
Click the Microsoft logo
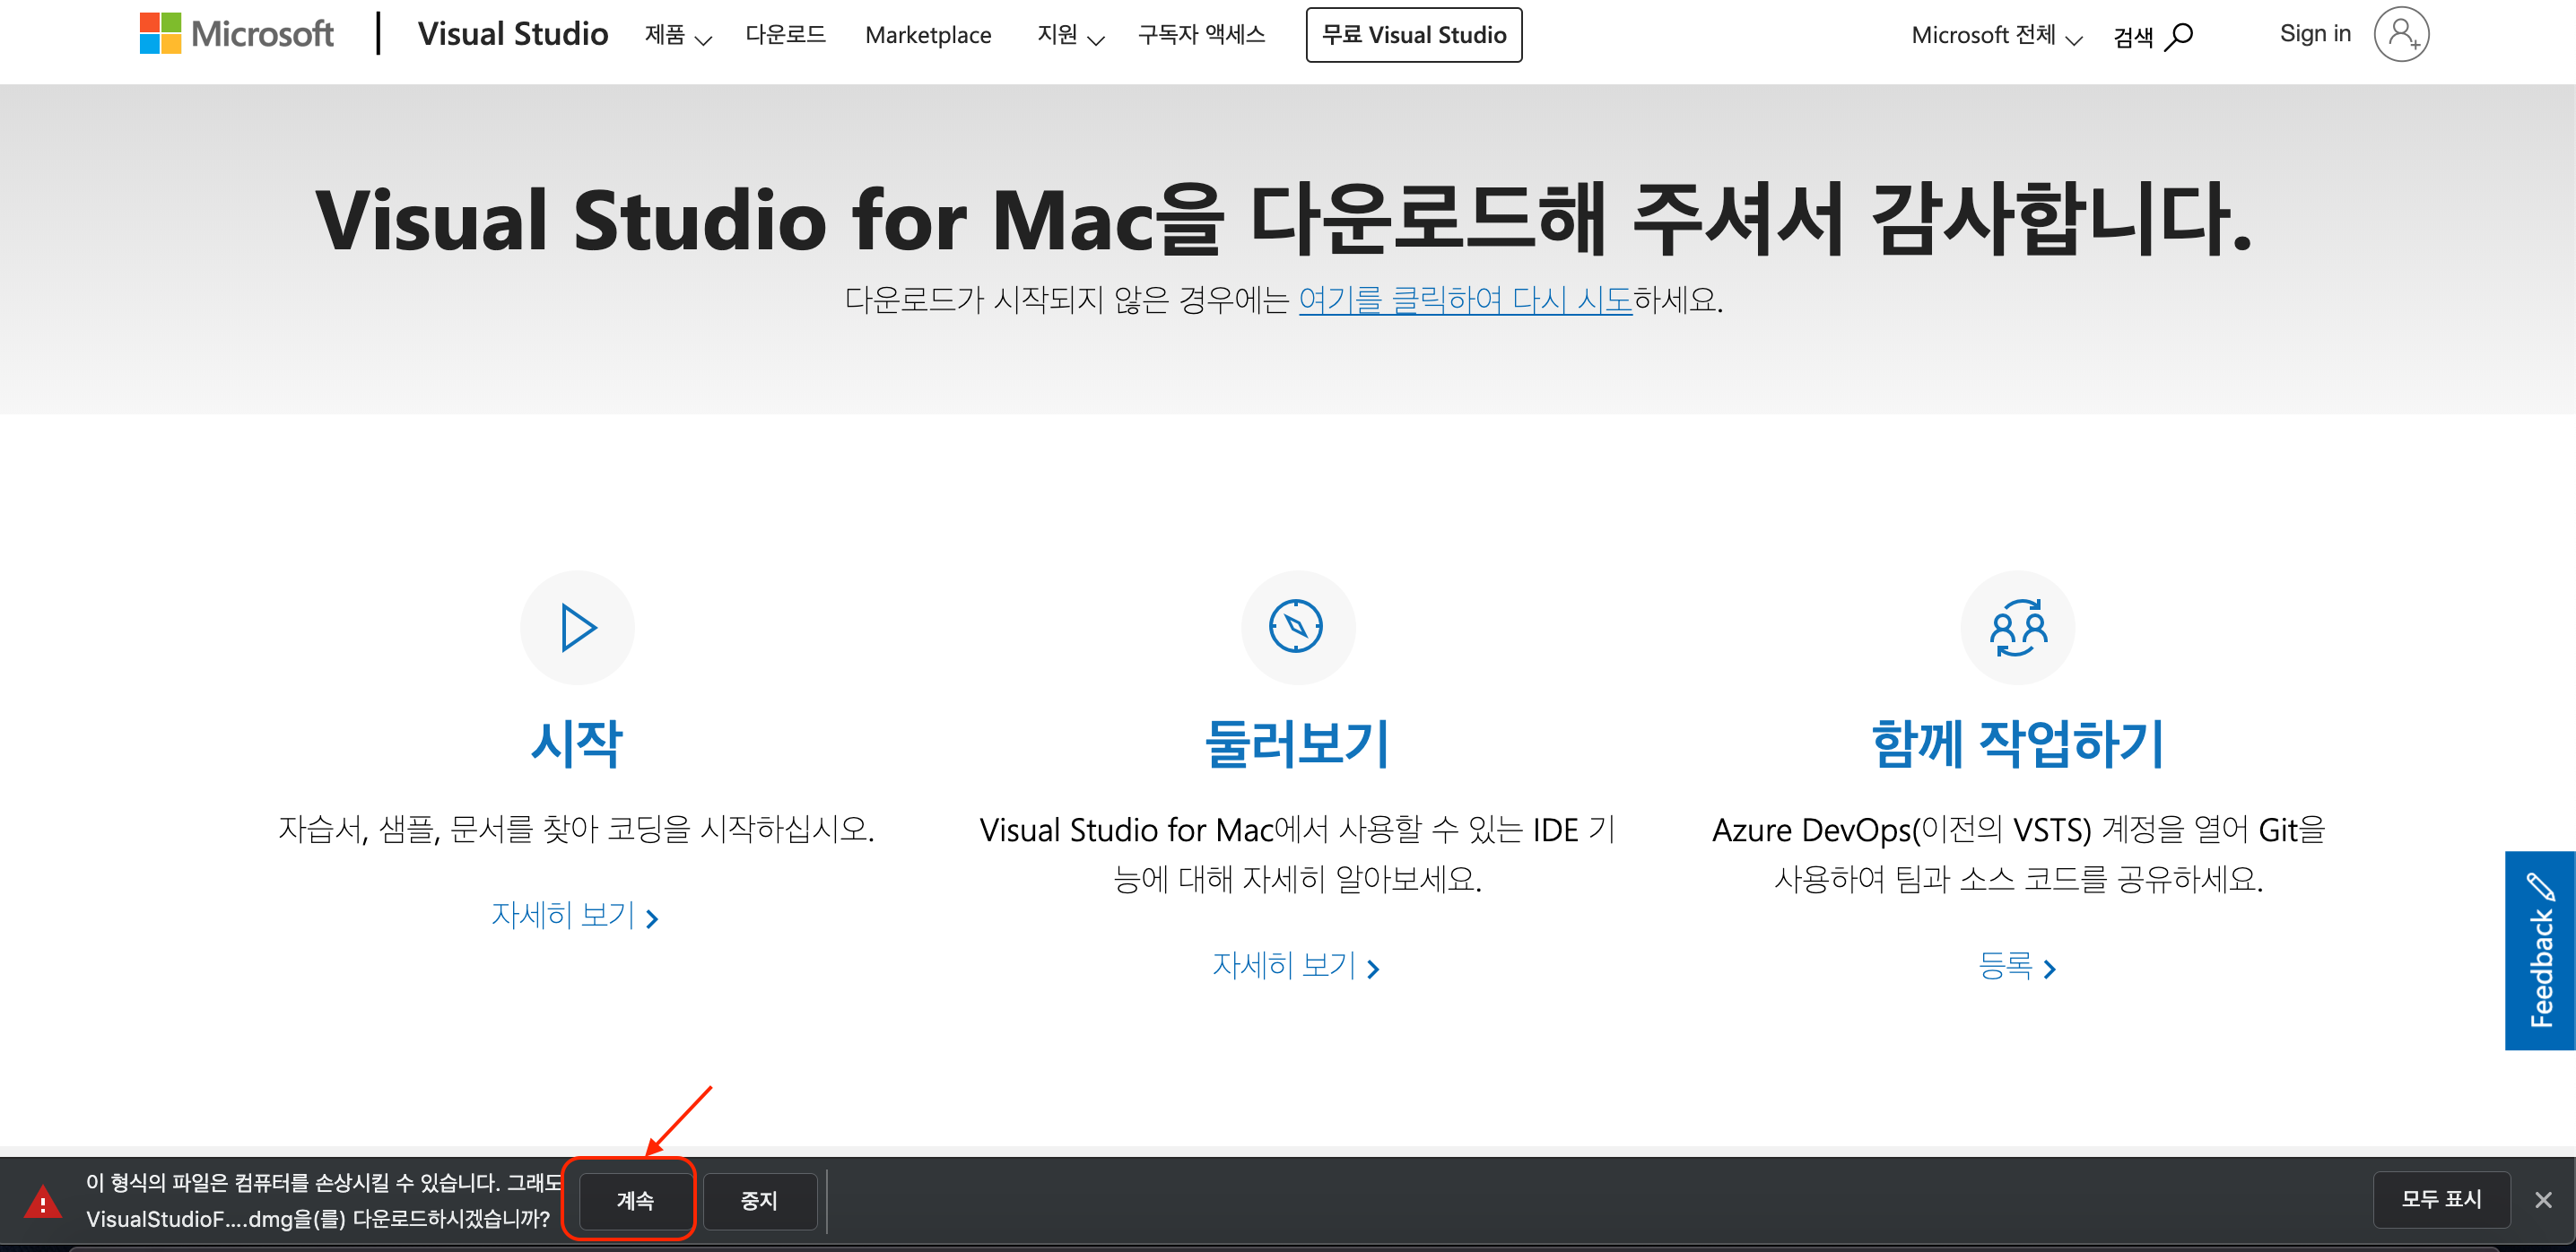pos(236,34)
